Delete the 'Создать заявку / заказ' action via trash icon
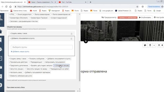Viewport: 164px width, 92px height. (71, 33)
